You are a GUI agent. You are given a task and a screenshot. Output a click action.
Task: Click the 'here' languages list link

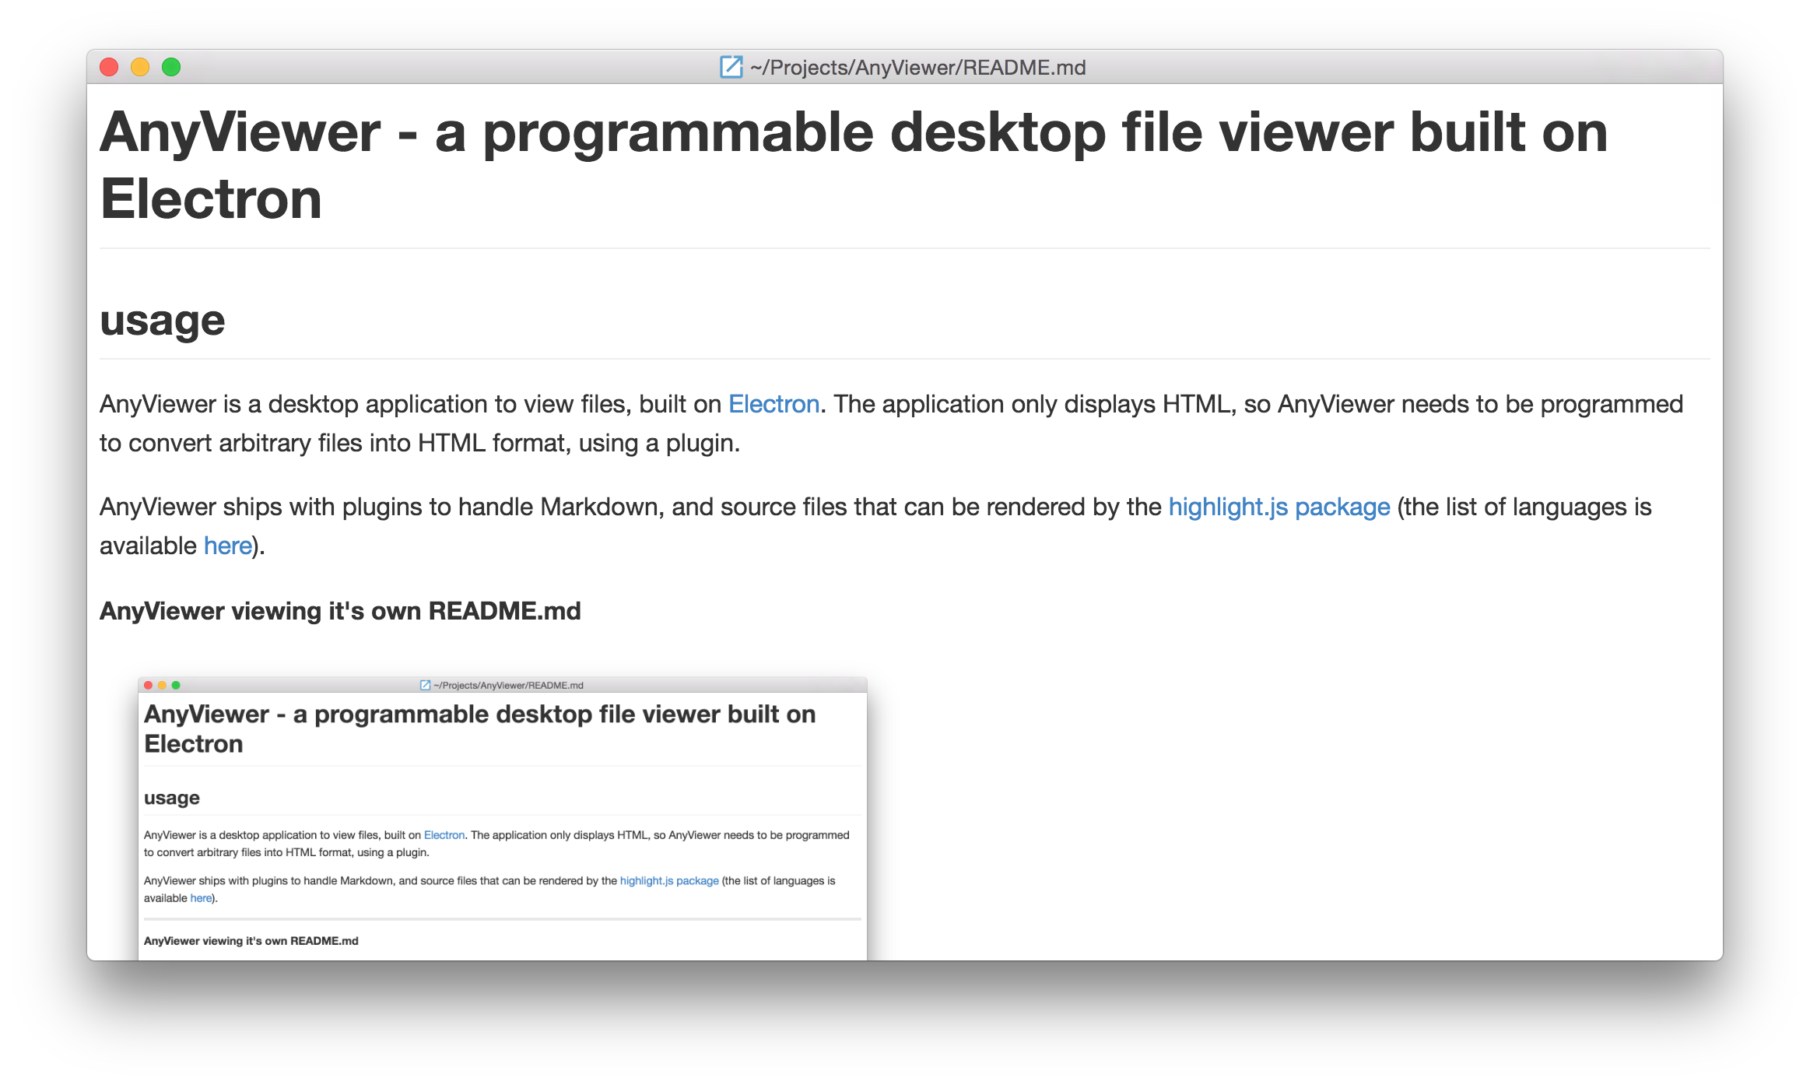pos(227,546)
